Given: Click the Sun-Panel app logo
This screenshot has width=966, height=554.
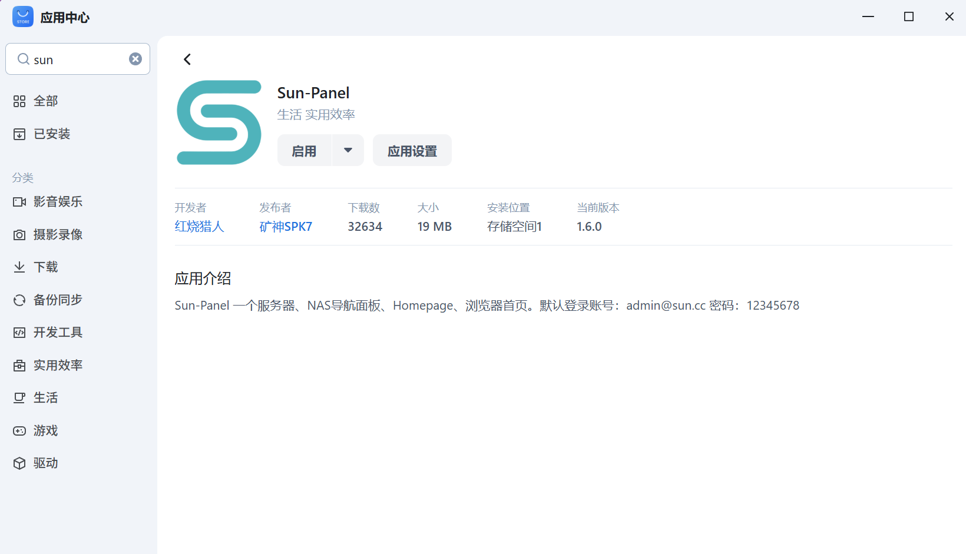Looking at the screenshot, I should [219, 122].
